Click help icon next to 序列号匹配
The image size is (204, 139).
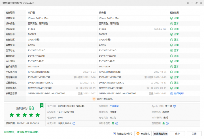tap(116, 123)
